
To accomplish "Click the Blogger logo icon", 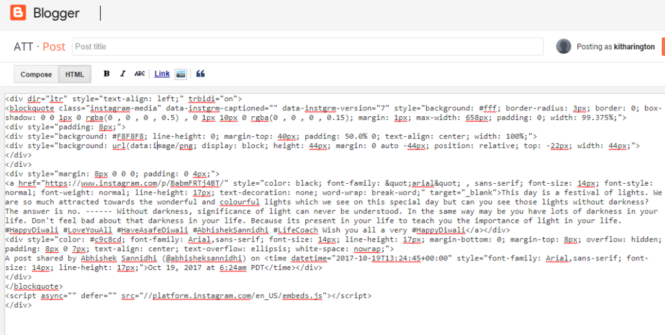I will 18,12.
